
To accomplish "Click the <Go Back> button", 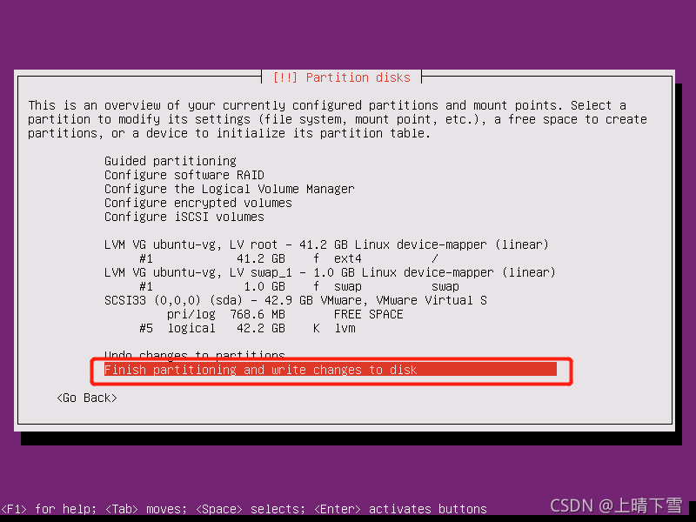I will click(87, 398).
